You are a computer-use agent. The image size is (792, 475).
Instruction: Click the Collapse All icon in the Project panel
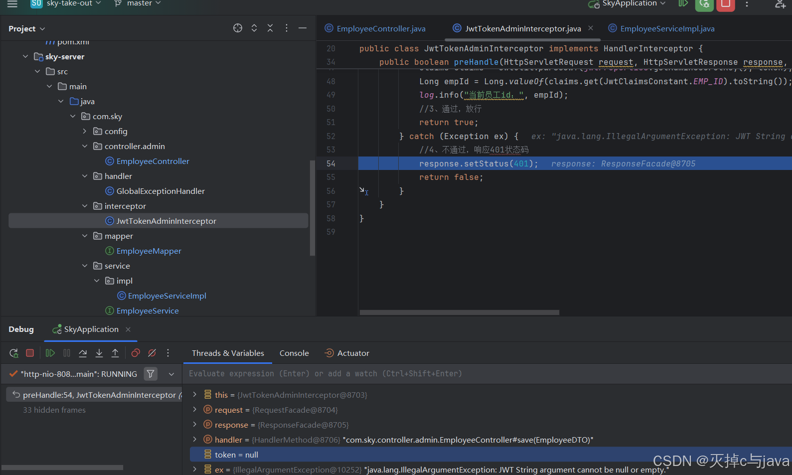tap(270, 28)
